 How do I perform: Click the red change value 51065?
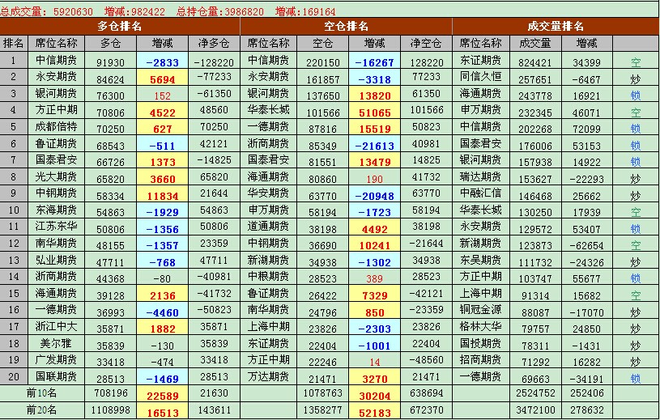tap(375, 112)
